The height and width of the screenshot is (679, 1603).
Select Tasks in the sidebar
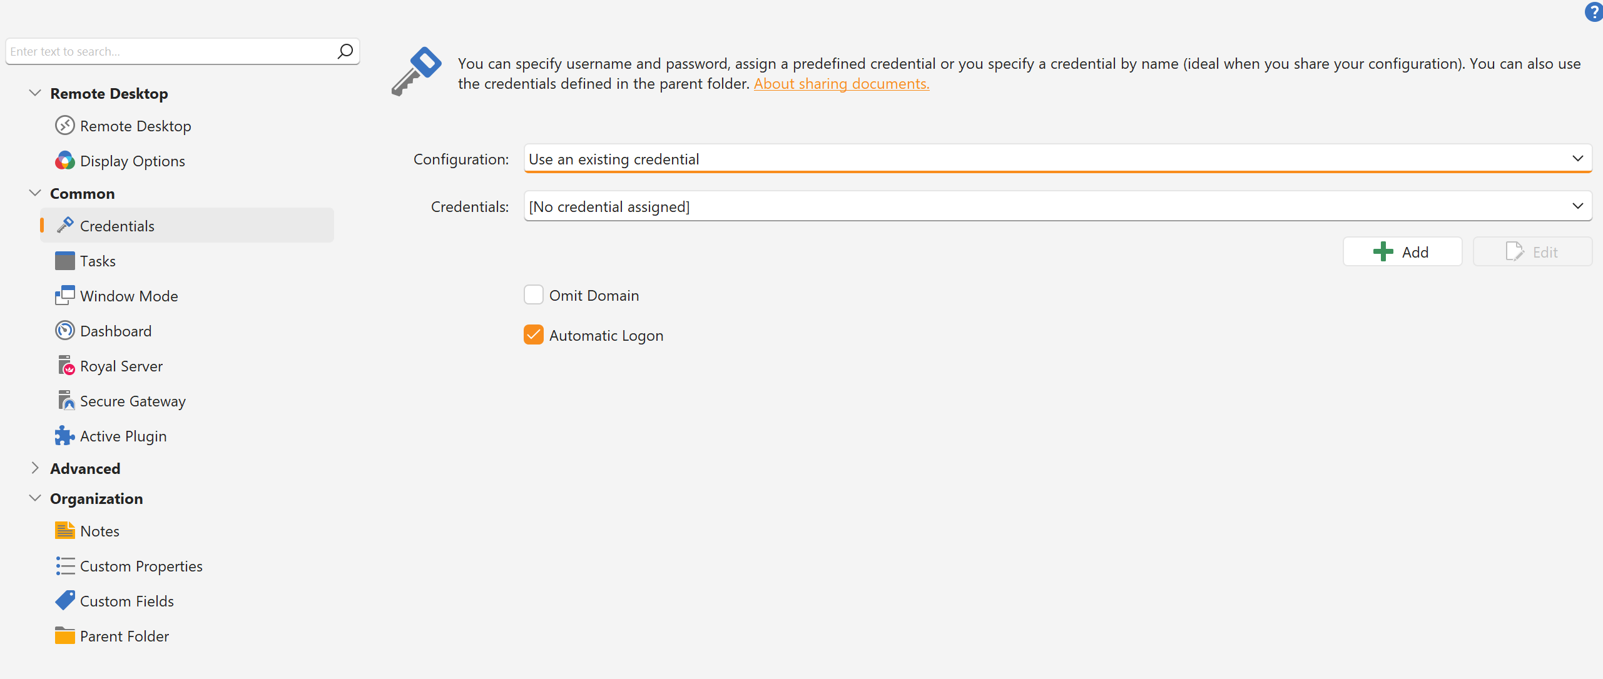98,261
